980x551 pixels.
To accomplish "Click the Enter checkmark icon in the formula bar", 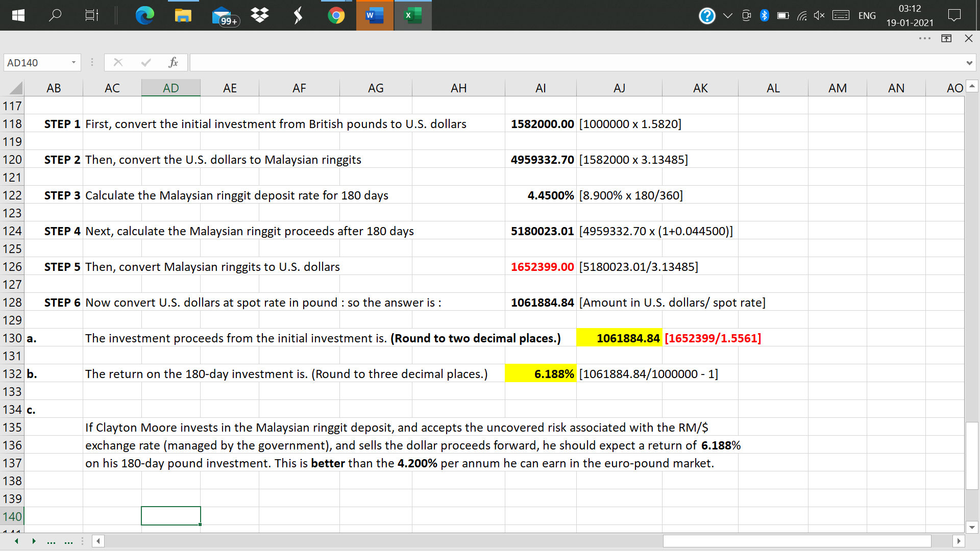I will coord(146,62).
